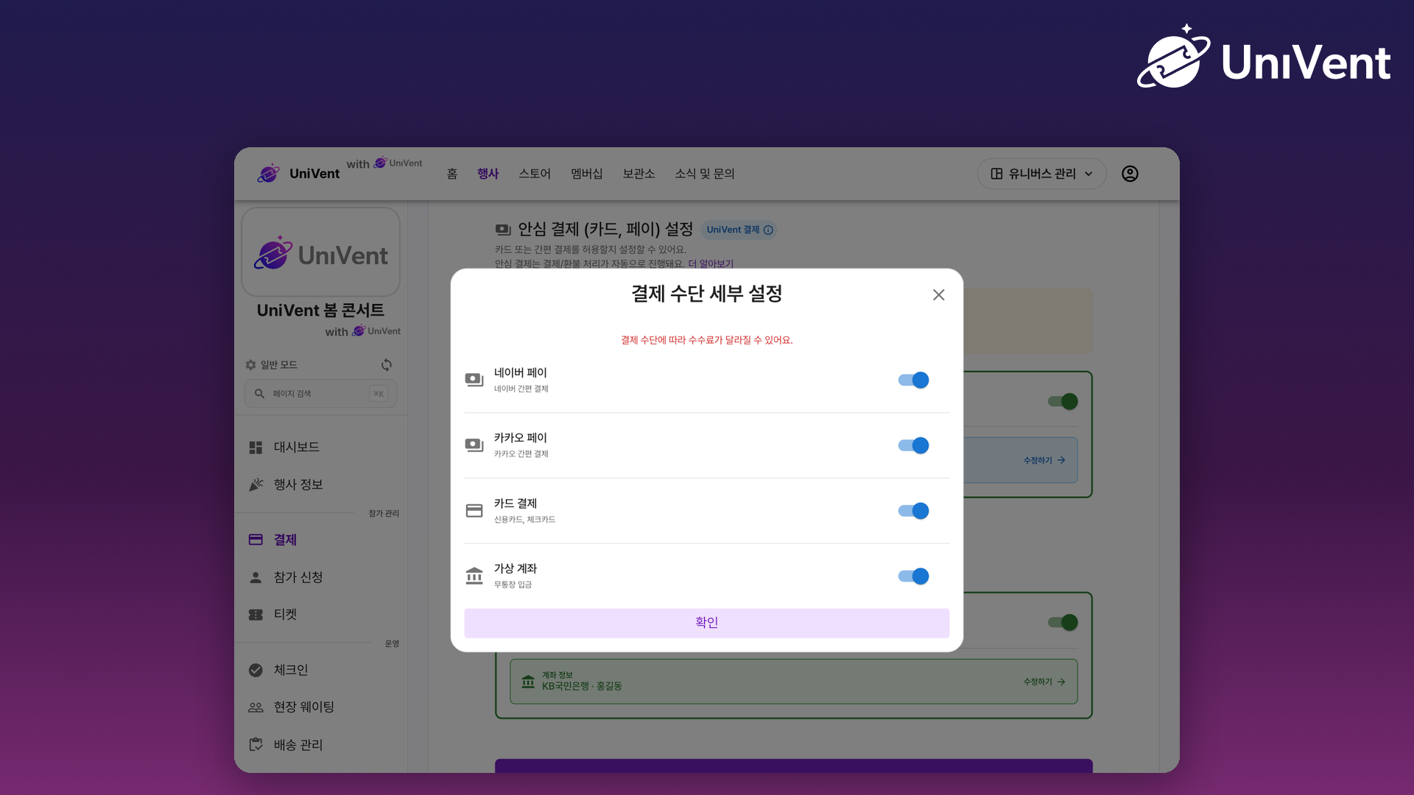The height and width of the screenshot is (795, 1414).
Task: Close the 결제 수단 세부 설정 dialog
Action: click(938, 294)
